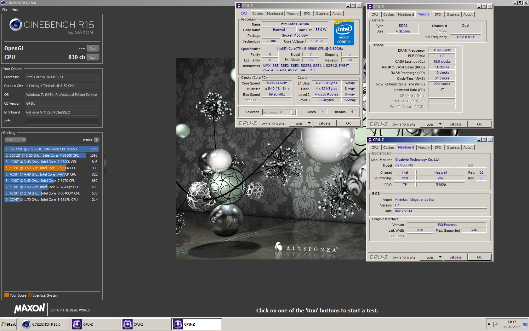
Task: Click the Cinebench R15 logo sphere icon
Action: pyautogui.click(x=15, y=25)
